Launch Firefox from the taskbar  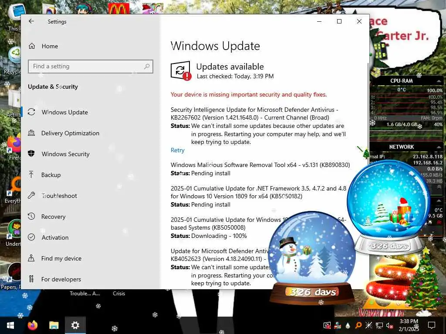[x=33, y=325]
